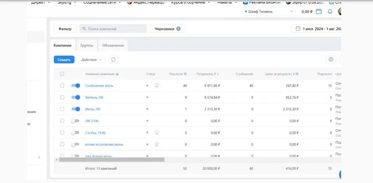Screen dimensions: 373x183
Task: Click help icon next to Название кампании
Action: [117, 74]
